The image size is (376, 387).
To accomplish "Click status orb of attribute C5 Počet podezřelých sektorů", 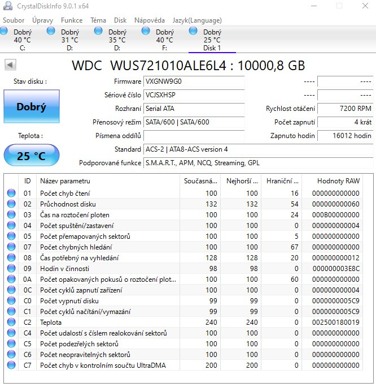I will point(11,343).
